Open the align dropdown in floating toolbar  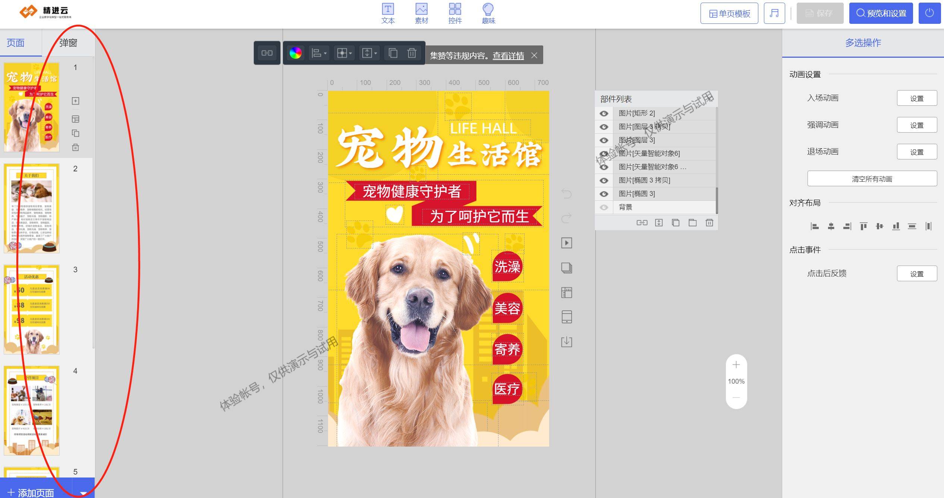coord(319,53)
